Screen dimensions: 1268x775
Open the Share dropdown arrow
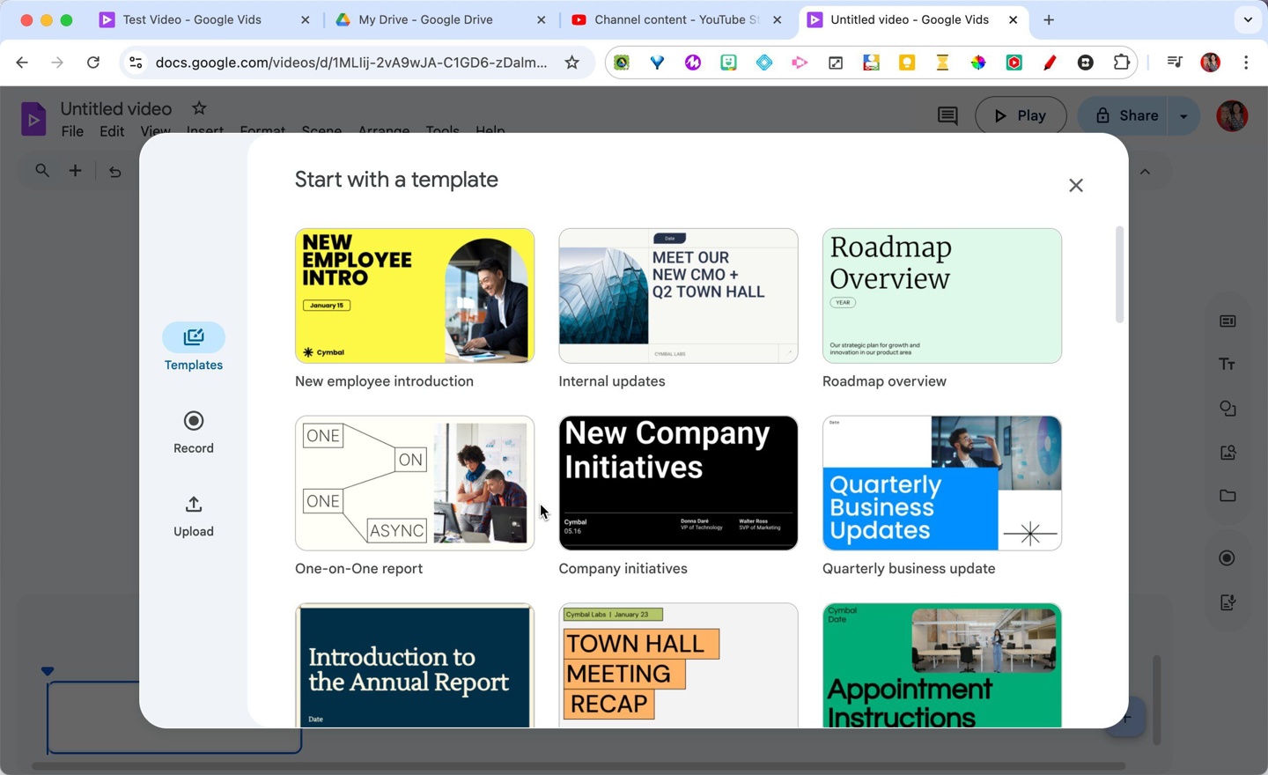[x=1183, y=115]
